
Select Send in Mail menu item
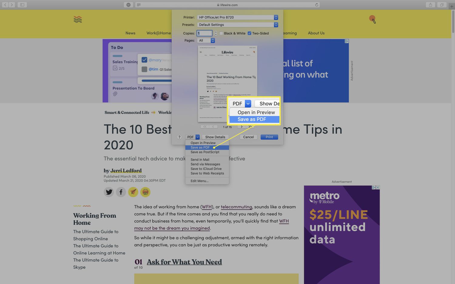pos(207,160)
